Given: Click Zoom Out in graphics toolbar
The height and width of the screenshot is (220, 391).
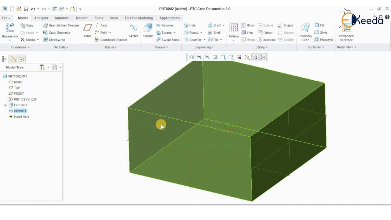Looking at the screenshot, I should coord(207,57).
